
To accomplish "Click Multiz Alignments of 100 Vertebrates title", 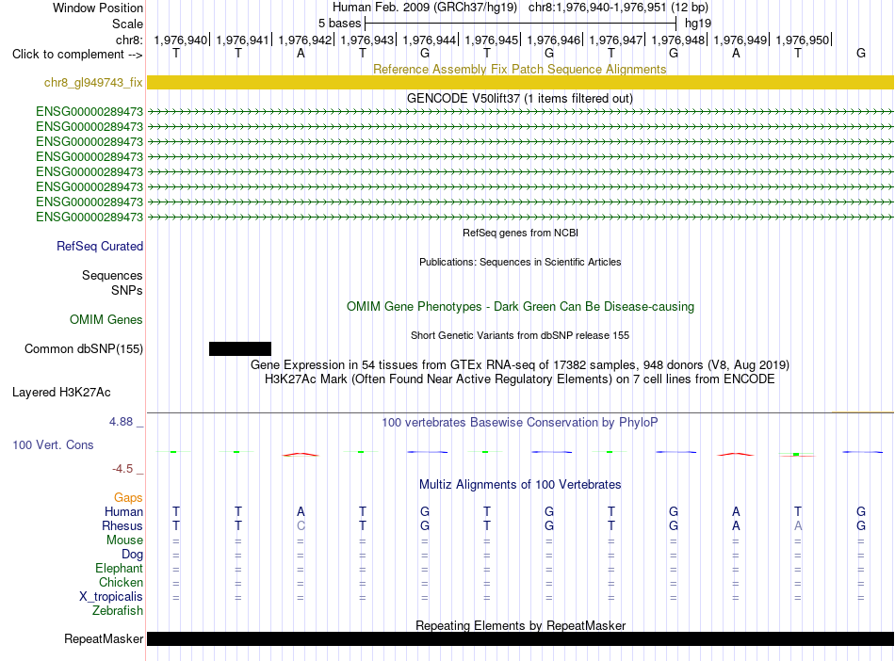I will coord(520,484).
